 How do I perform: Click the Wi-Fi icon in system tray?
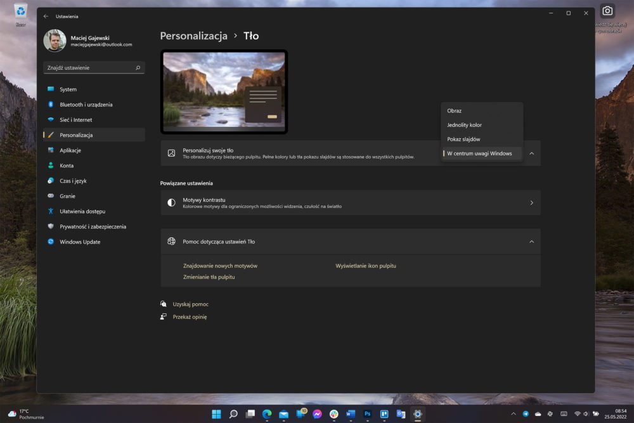(578, 413)
